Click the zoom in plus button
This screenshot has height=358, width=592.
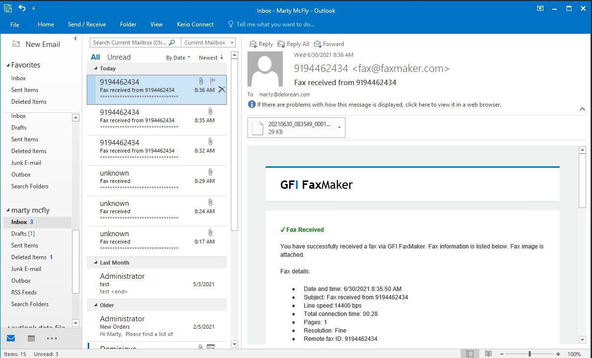point(558,354)
